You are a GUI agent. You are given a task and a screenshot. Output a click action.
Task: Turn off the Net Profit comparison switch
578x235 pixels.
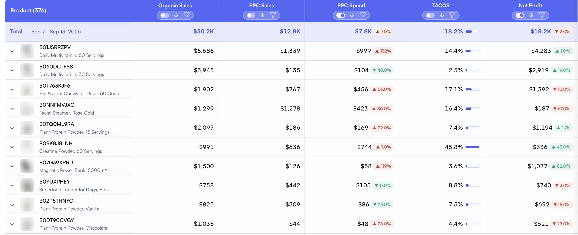[520, 15]
